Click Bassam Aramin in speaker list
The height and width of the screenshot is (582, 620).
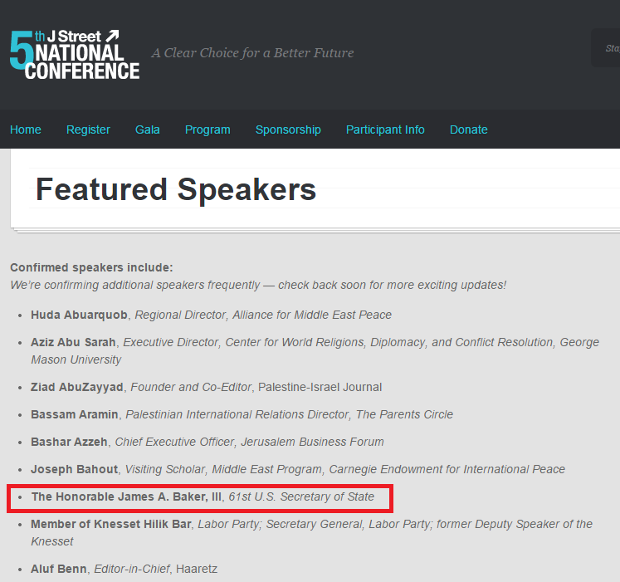click(x=75, y=414)
